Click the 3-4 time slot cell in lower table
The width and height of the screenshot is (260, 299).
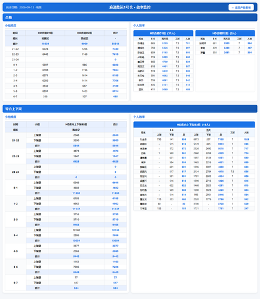click(x=16, y=236)
